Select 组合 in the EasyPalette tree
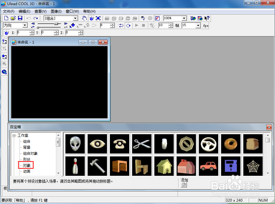The height and width of the screenshot is (204, 275). [x=27, y=142]
